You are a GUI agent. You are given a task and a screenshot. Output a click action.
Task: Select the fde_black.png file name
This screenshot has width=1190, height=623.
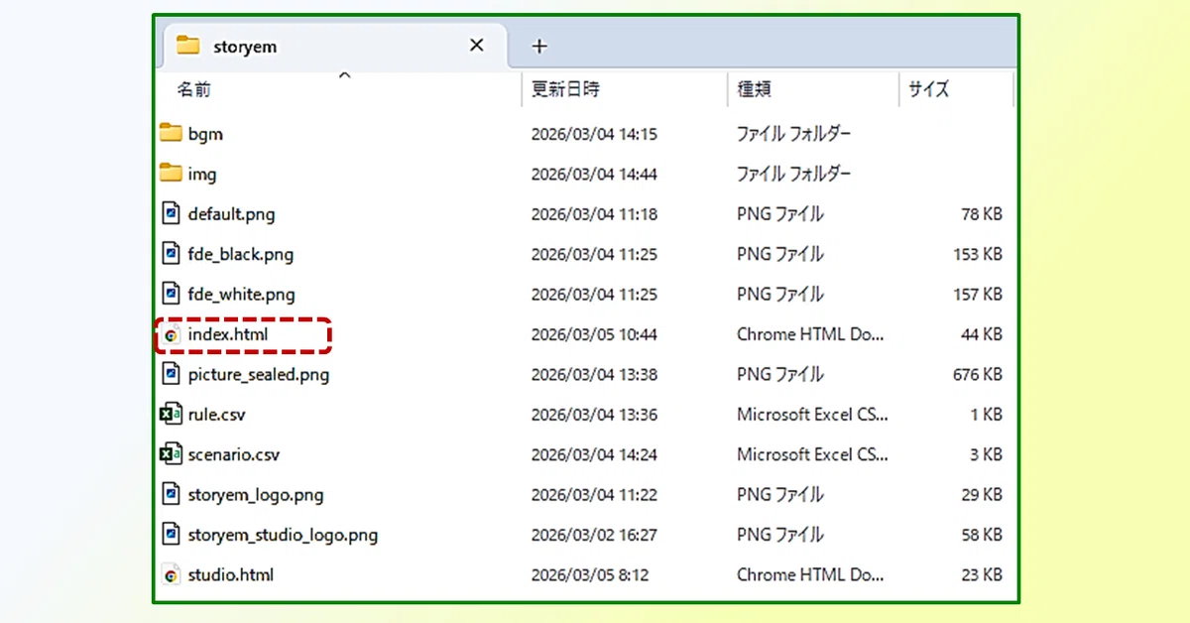(241, 254)
